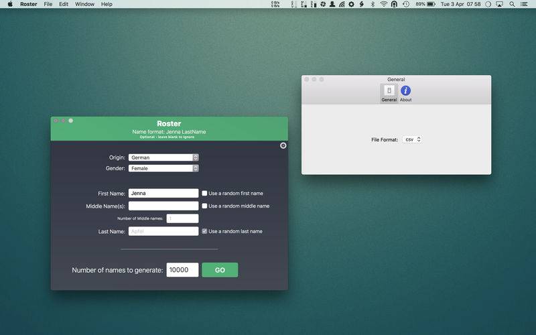
Task: Click the circle icon next to clock
Action: coord(488,4)
